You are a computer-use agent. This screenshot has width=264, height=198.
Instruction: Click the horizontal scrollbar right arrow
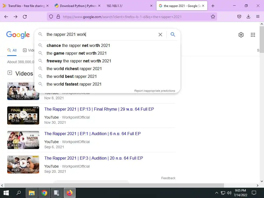point(258,186)
